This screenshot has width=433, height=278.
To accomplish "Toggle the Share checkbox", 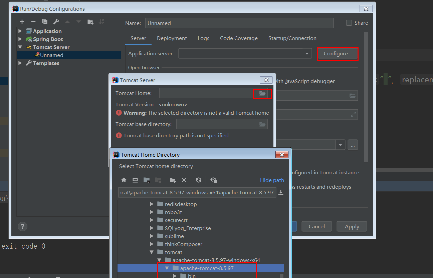I will click(x=349, y=23).
